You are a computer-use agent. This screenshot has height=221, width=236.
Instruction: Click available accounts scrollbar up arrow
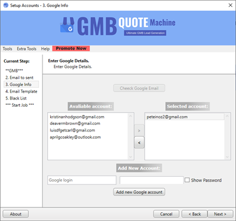point(130,116)
